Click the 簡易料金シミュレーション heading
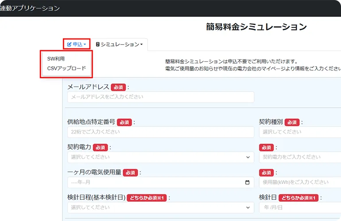 pyautogui.click(x=256, y=27)
